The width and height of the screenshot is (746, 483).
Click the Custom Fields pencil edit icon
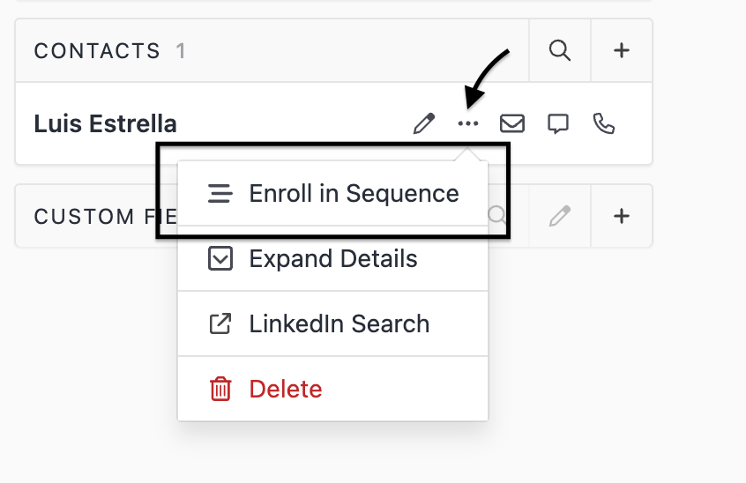[x=559, y=215]
